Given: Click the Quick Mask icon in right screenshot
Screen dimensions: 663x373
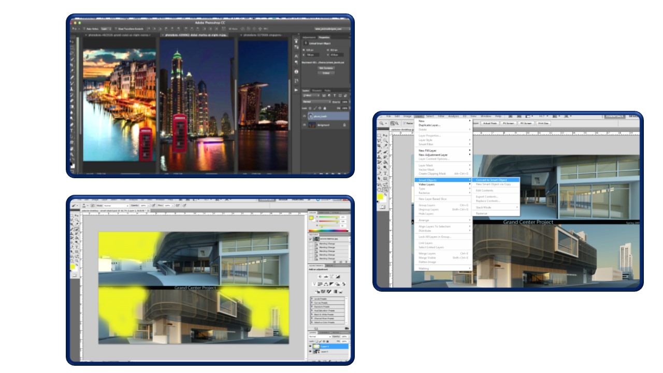Looking at the screenshot, I should coord(382,207).
